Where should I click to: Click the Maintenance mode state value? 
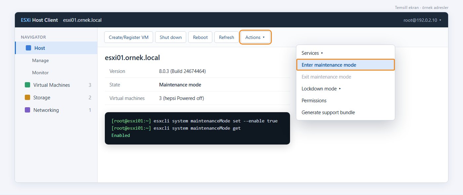pos(180,84)
